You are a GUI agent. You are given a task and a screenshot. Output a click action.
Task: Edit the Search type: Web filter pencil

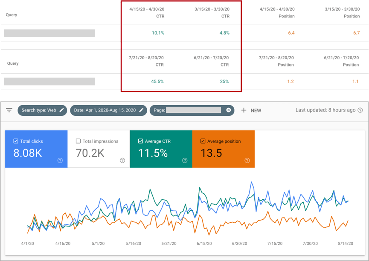[62, 110]
